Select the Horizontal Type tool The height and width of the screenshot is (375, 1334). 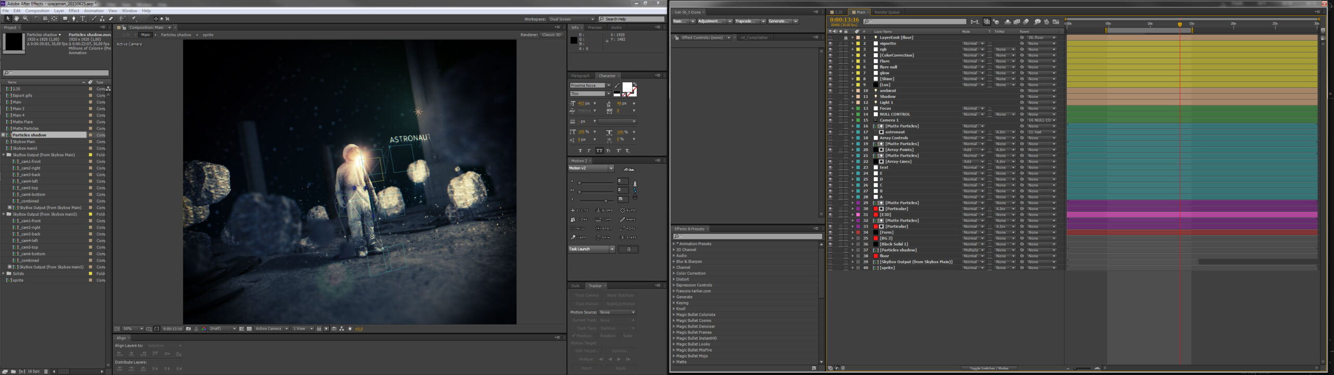(x=83, y=19)
